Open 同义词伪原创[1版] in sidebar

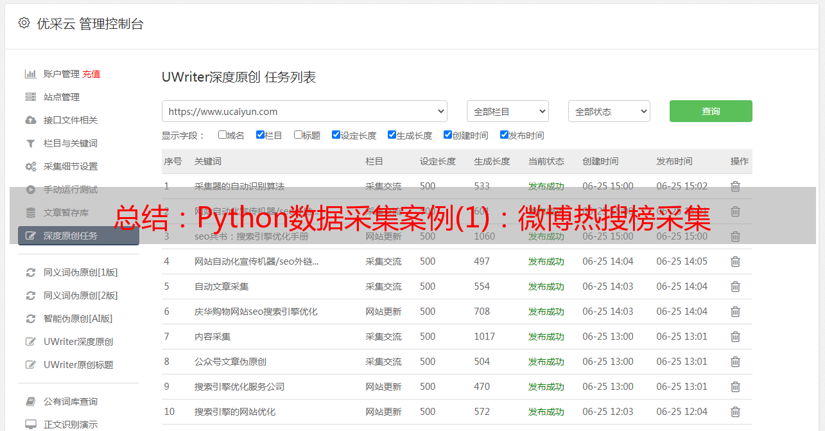coord(80,272)
